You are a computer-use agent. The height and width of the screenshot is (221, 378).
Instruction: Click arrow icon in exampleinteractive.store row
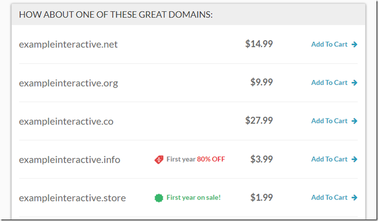[x=354, y=197]
